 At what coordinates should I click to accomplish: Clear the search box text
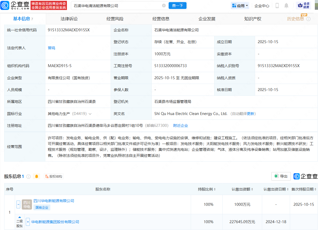[164, 6]
